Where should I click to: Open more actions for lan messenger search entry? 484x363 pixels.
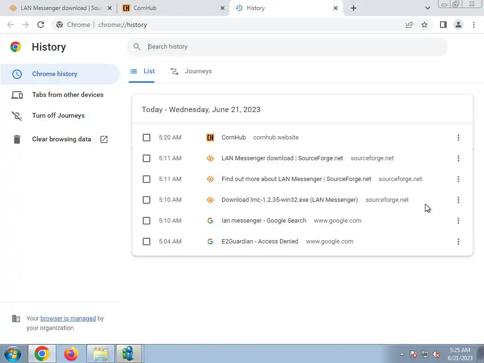coord(458,221)
